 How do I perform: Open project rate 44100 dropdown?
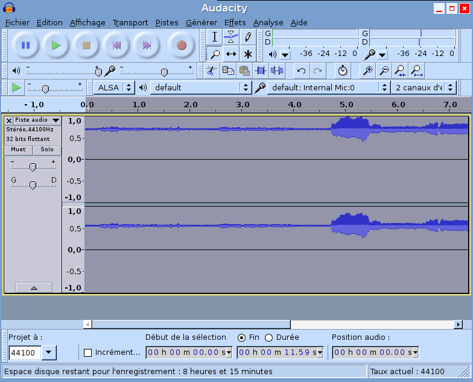(x=48, y=352)
